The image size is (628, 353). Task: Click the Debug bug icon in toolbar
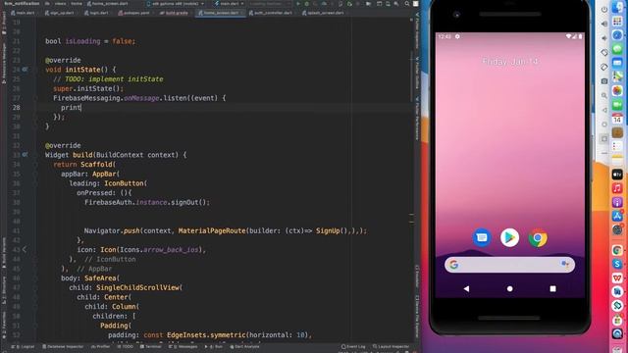pyautogui.click(x=307, y=4)
